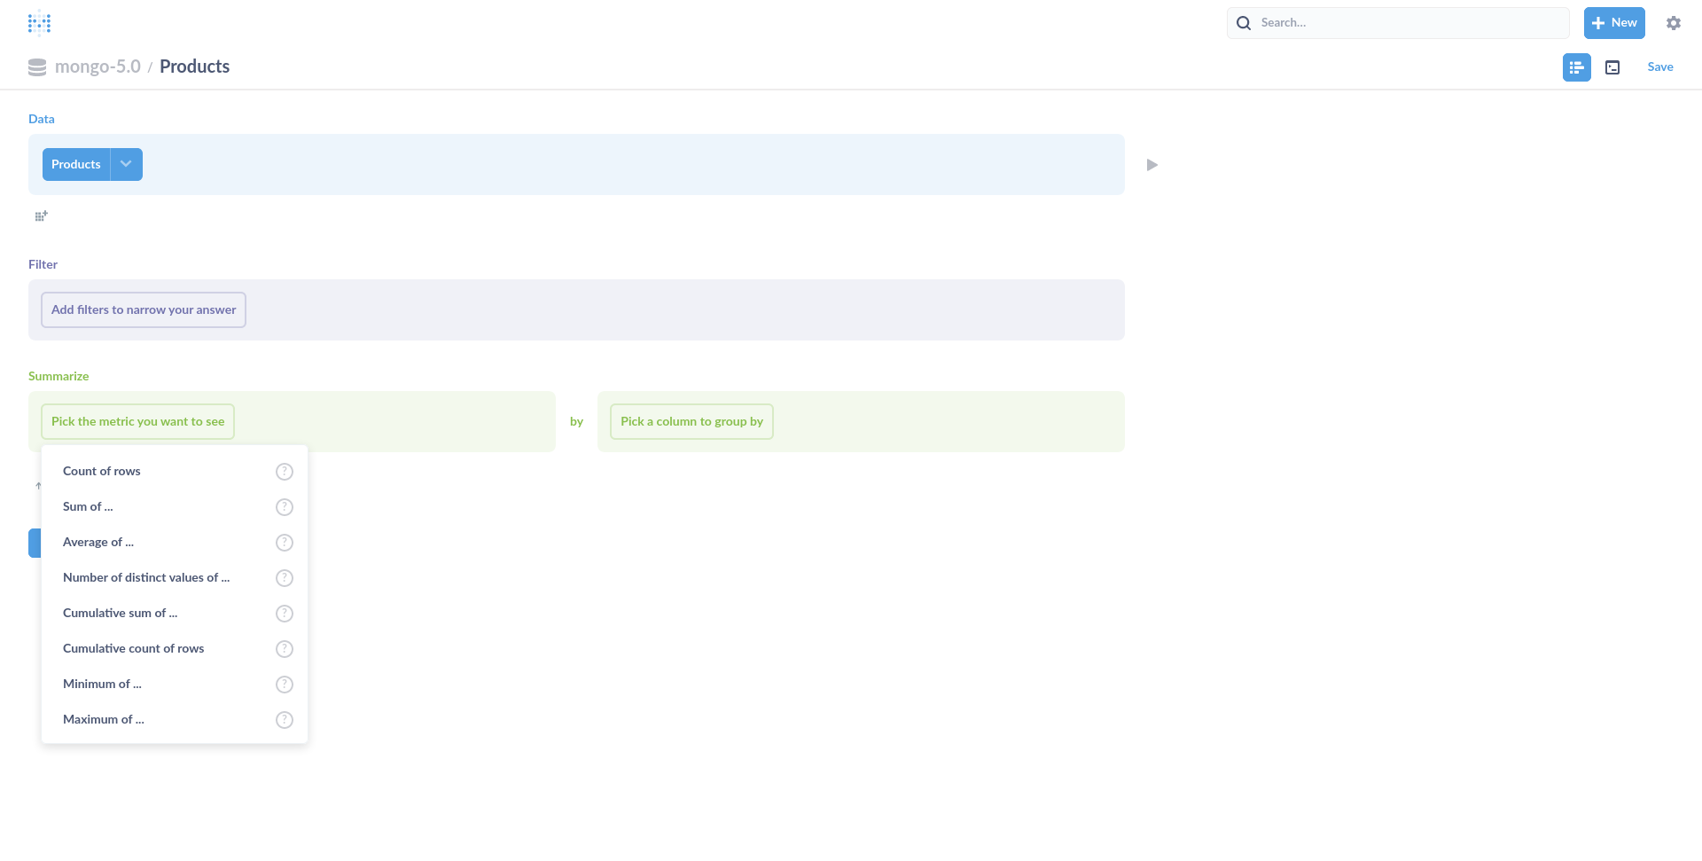Click the help icon next to Count of rows
Image resolution: width=1702 pixels, height=861 pixels.
pos(284,471)
